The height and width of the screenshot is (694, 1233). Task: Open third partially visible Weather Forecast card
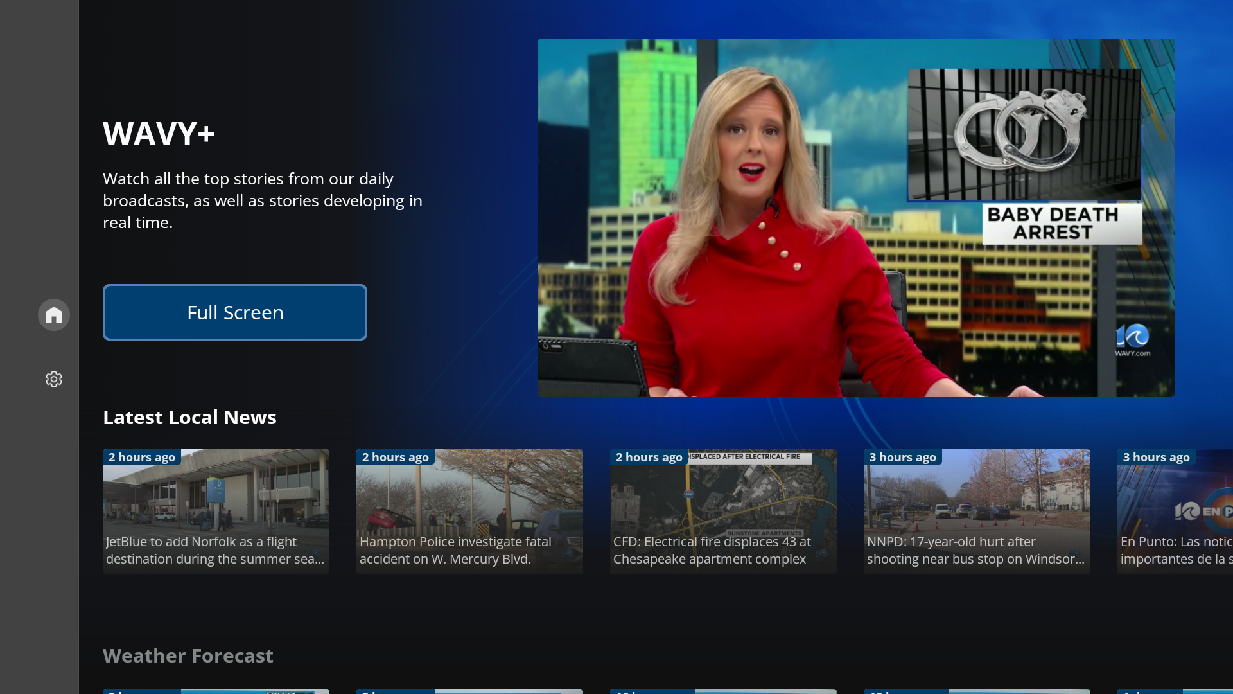click(723, 691)
